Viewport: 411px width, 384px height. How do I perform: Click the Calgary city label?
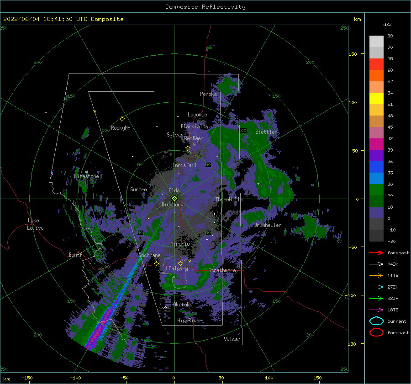coord(178,268)
